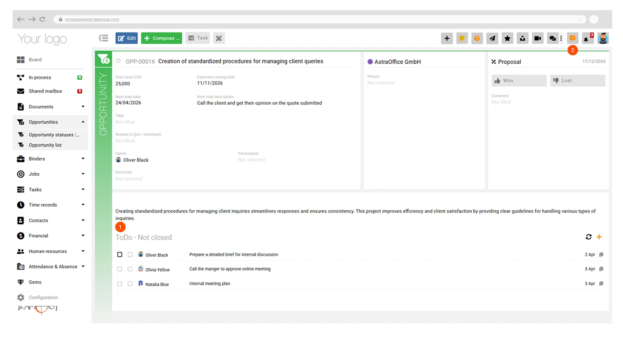Check the first box for Oliver Black's task
This screenshot has width=623, height=338.
point(120,254)
